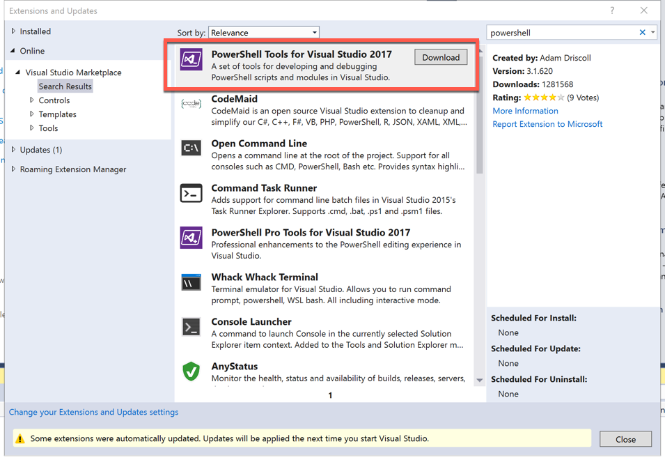Select the Console Launcher result title
Viewport: 665px width, 460px height.
251,322
